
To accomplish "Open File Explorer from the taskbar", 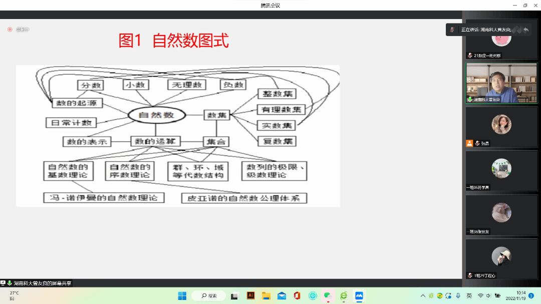I will 266,296.
